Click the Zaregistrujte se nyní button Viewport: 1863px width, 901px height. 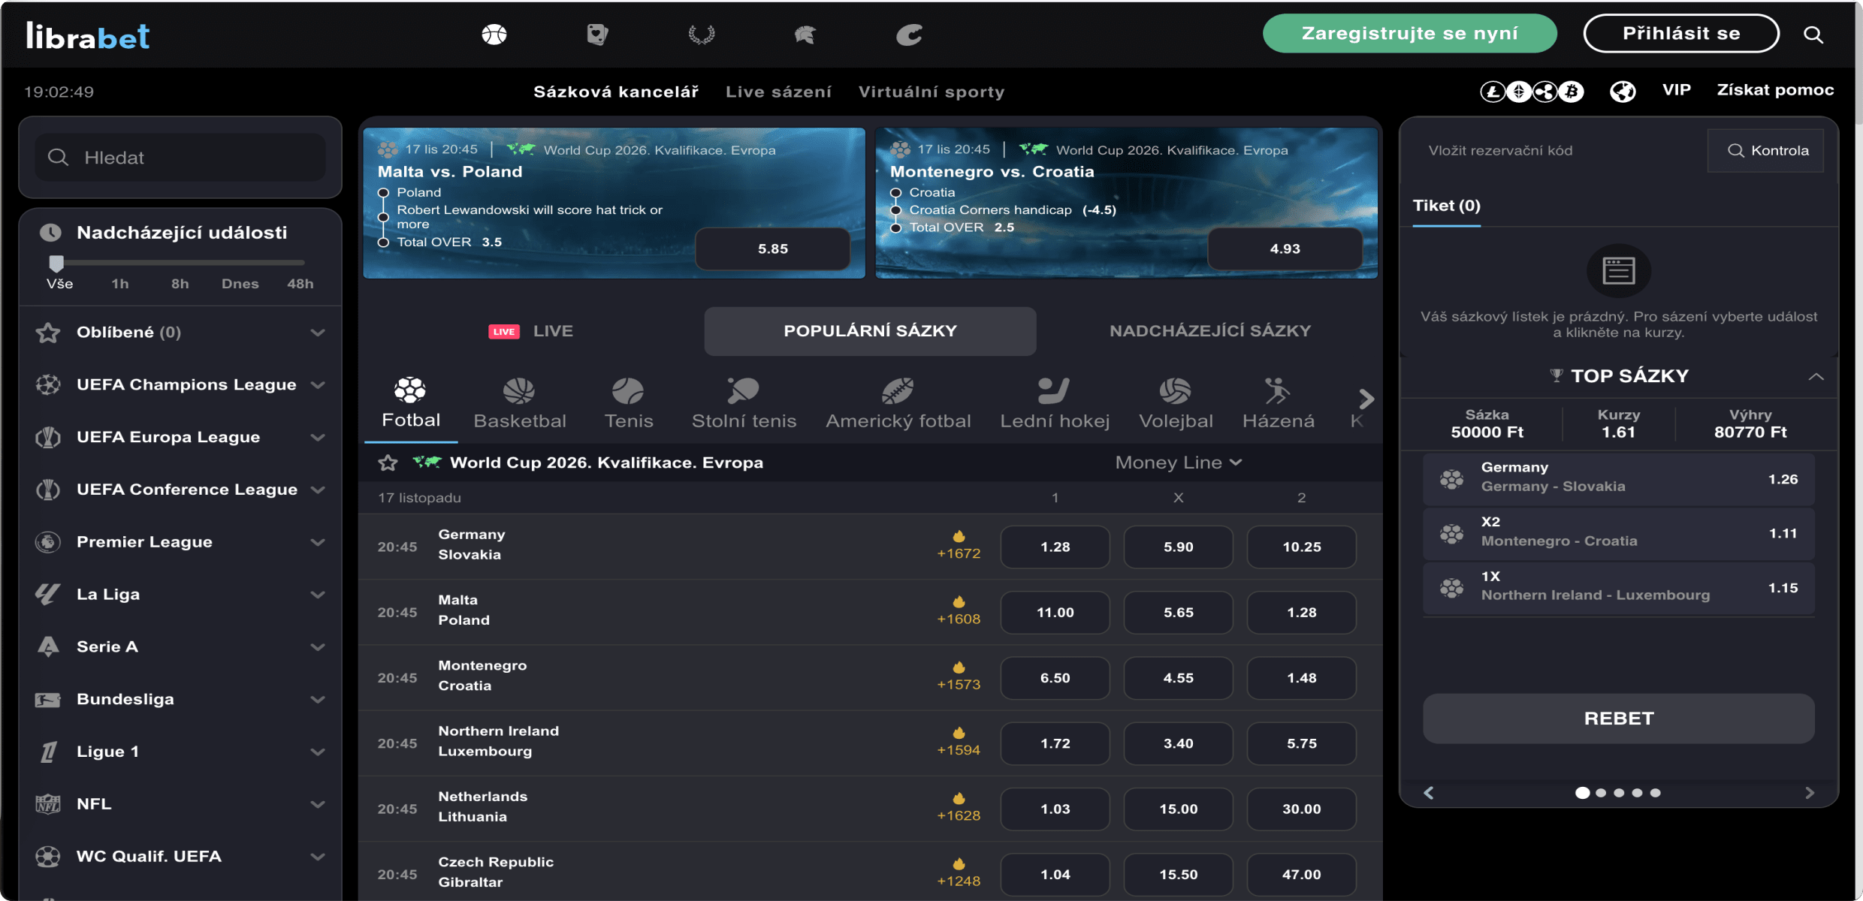(x=1409, y=34)
